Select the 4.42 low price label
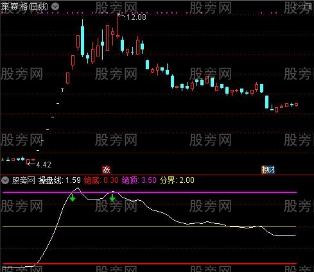The width and height of the screenshot is (314, 272). click(44, 165)
